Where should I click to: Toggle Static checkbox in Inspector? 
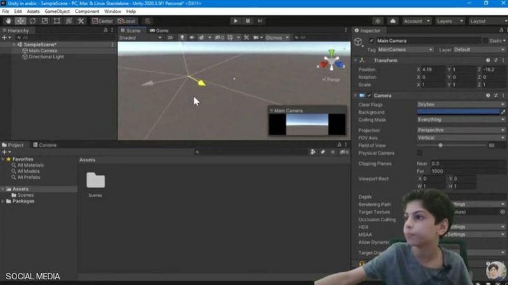click(485, 41)
